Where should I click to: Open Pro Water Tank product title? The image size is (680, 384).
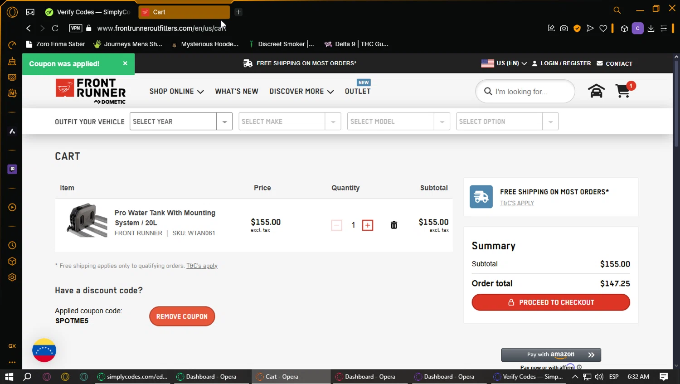(165, 218)
